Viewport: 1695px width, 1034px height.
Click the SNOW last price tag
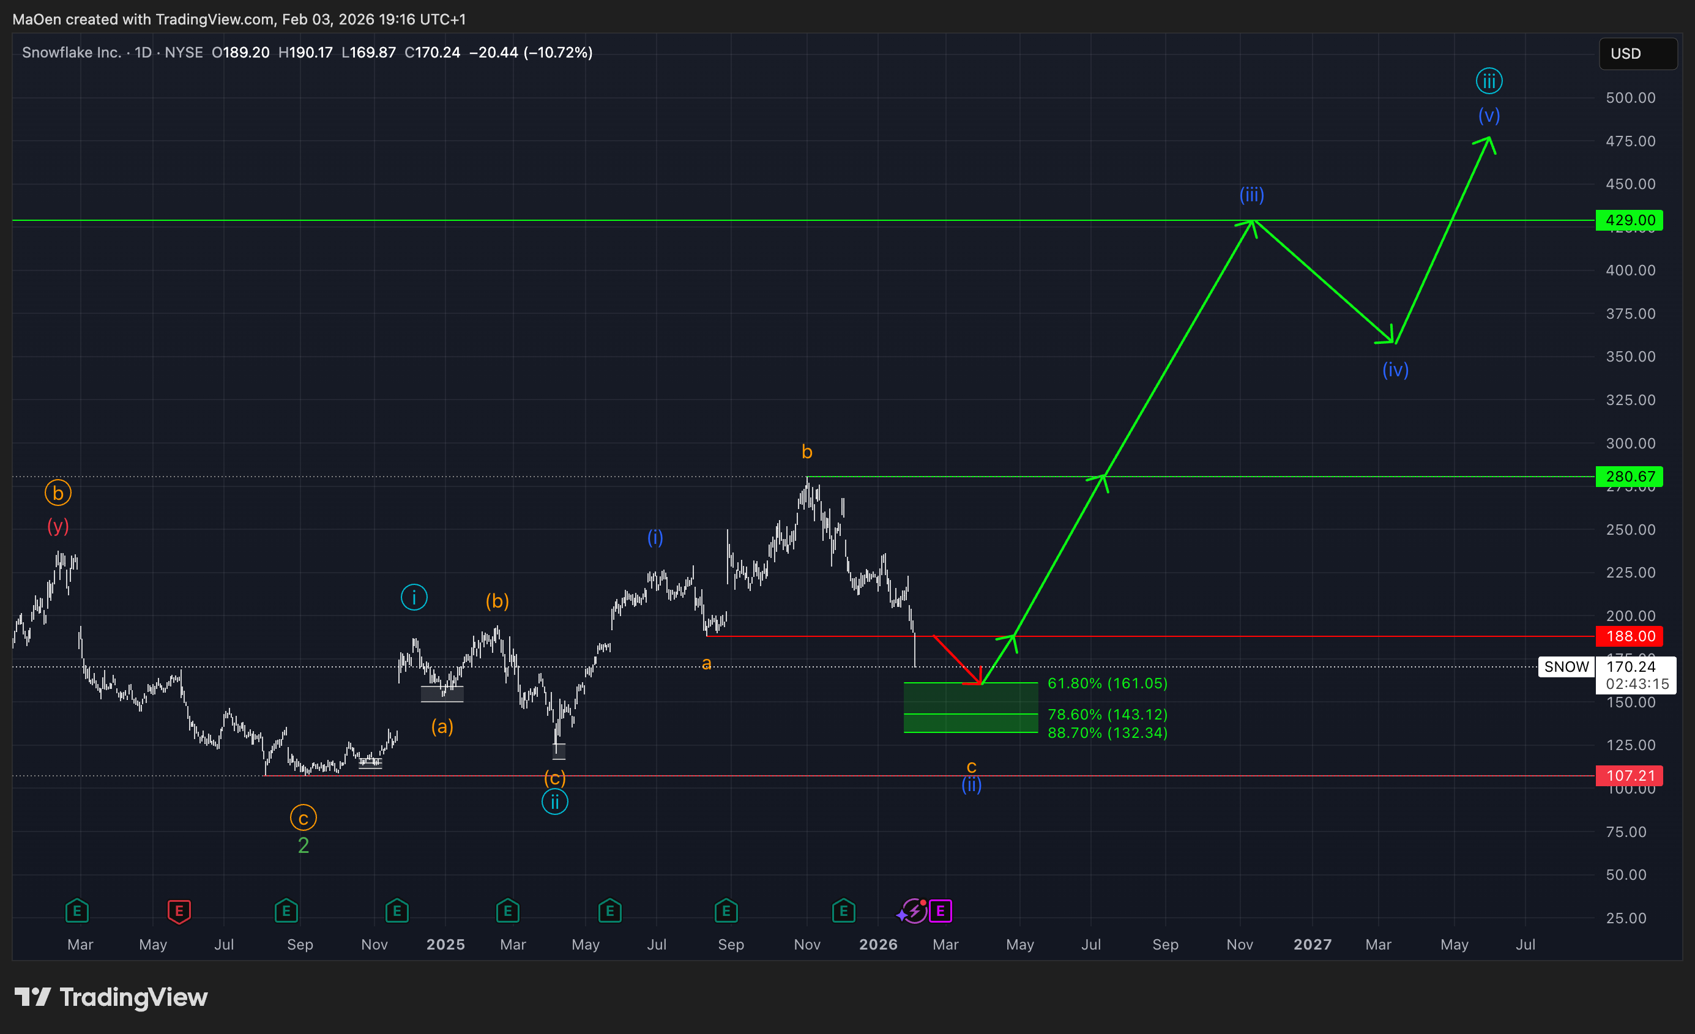(1566, 667)
